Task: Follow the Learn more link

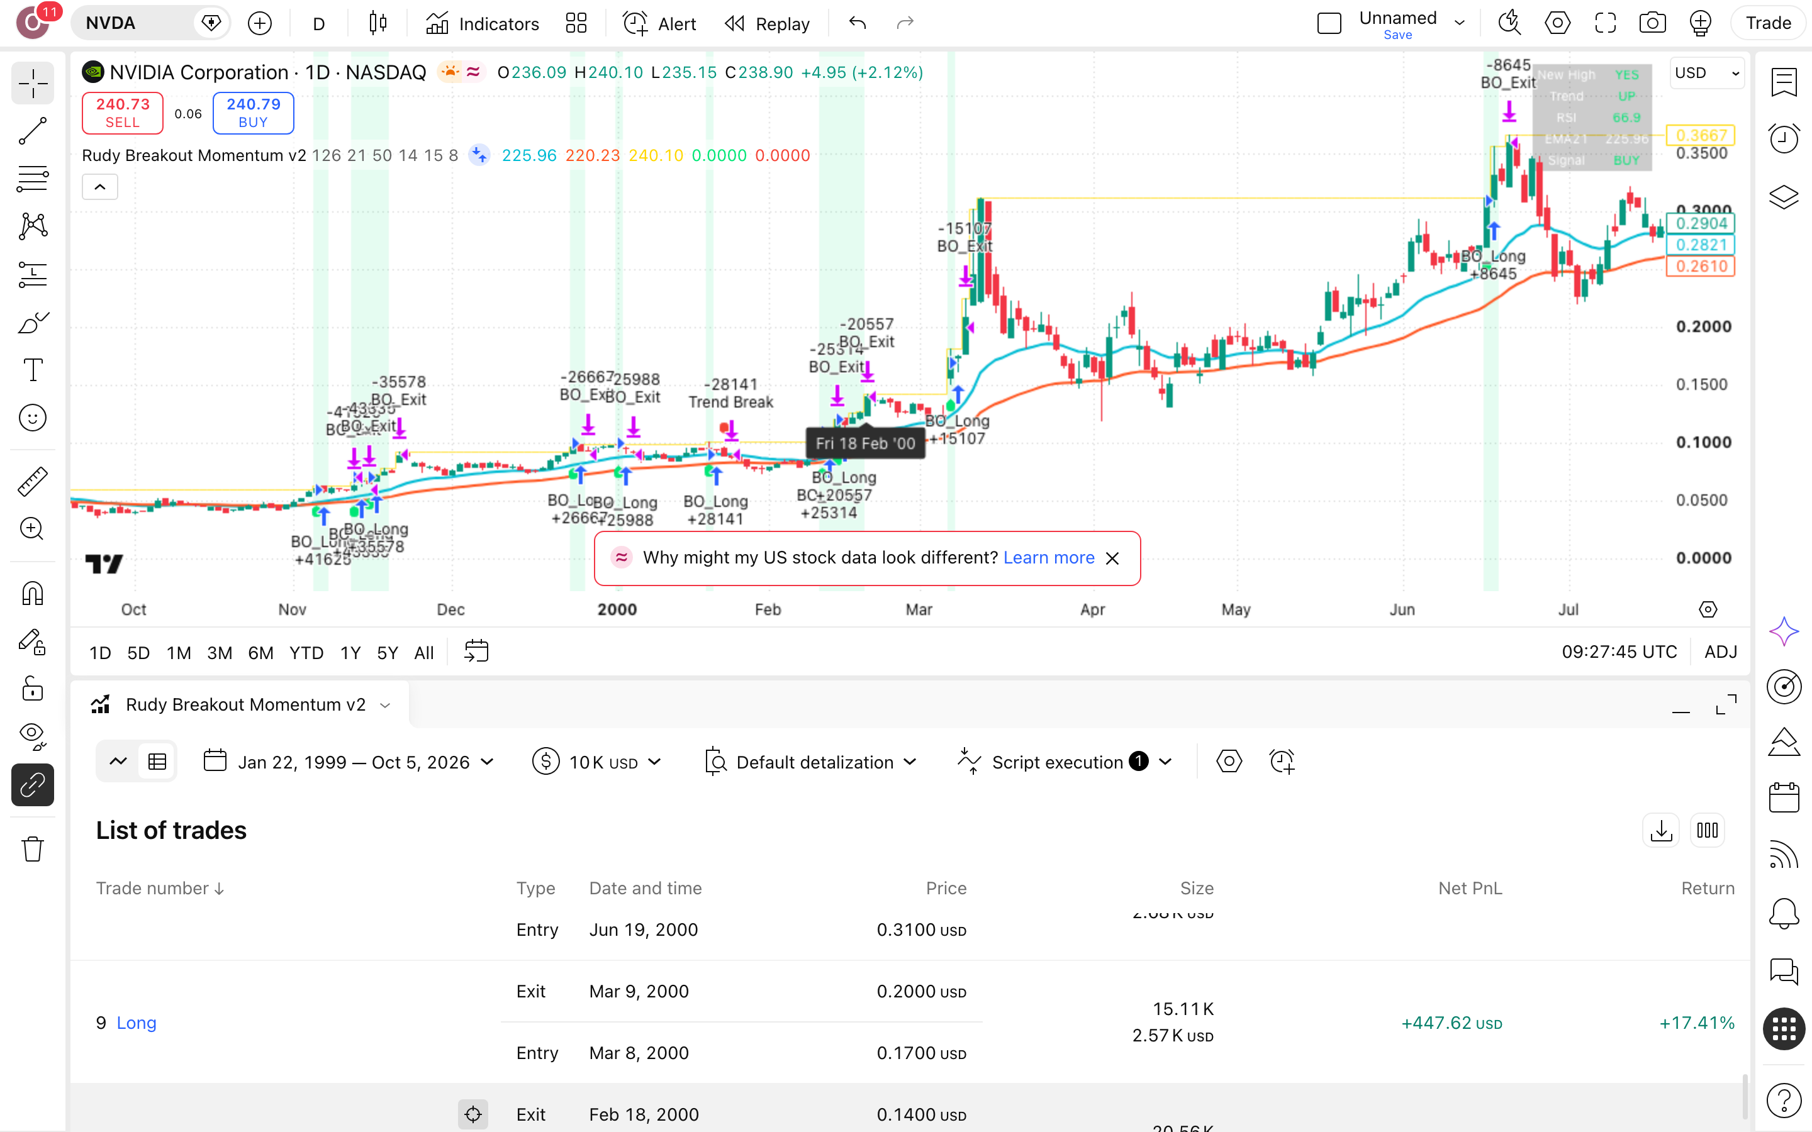Action: click(1048, 558)
